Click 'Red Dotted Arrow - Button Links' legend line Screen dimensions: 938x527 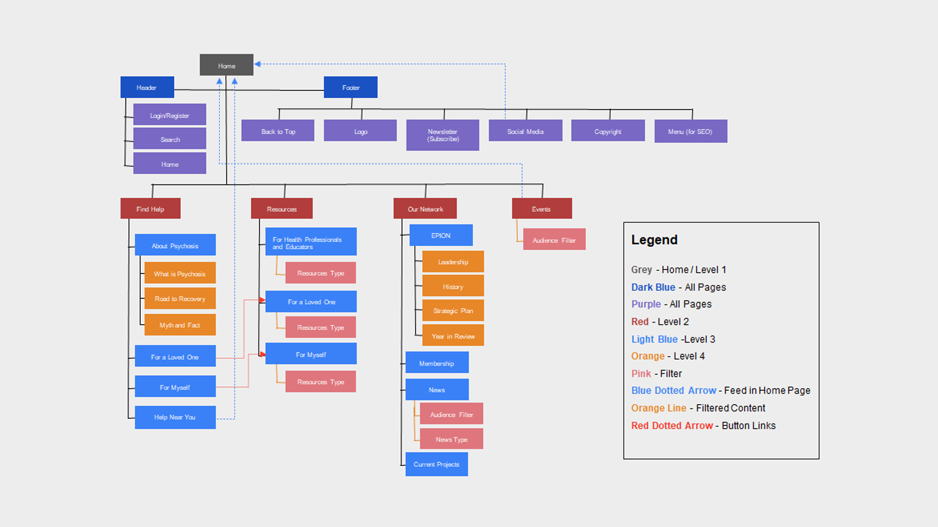703,426
